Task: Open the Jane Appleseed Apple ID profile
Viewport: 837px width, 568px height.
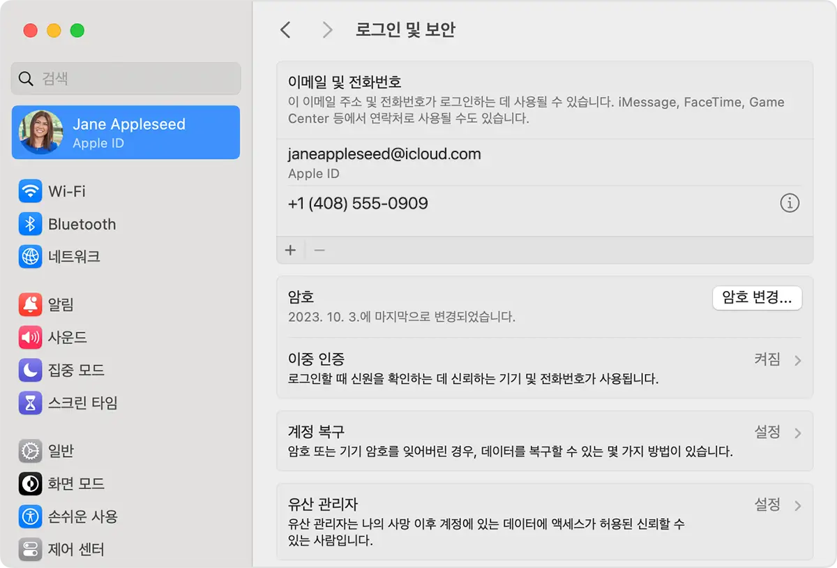Action: 126,132
